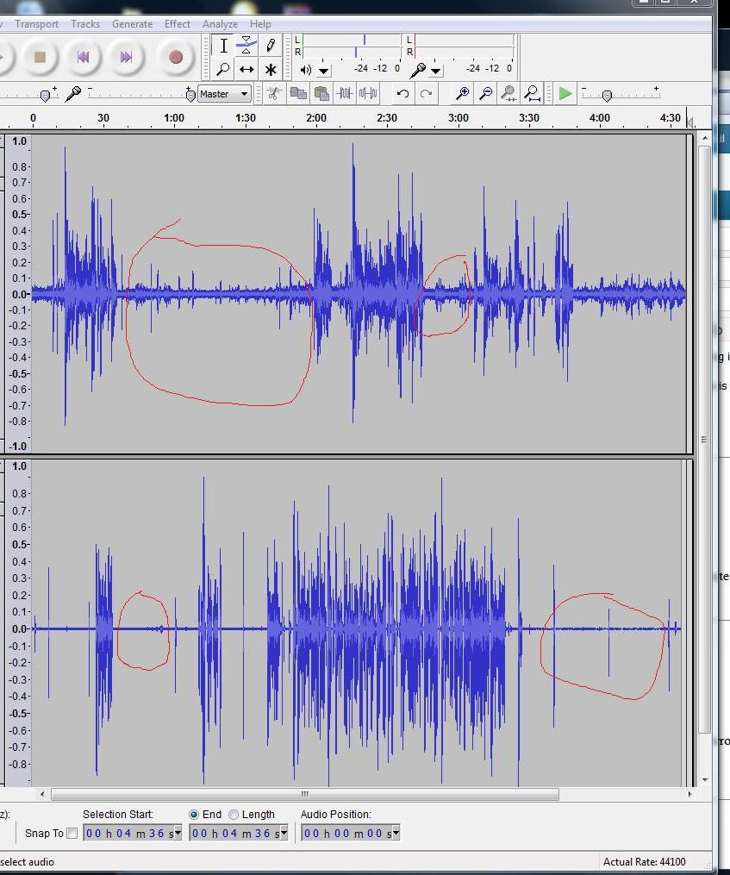The width and height of the screenshot is (730, 875).
Task: Click vertical scrollbar up arrow
Action: 705,138
